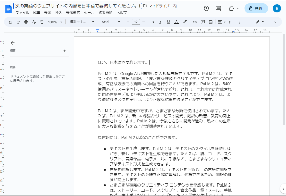Expand the side panel chevron
The image size is (286, 196).
(x=283, y=189)
